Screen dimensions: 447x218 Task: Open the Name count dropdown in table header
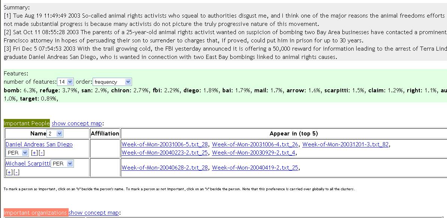pos(55,134)
